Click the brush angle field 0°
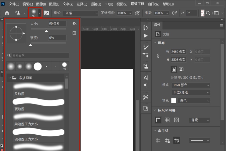The height and width of the screenshot is (151, 226). [x=191, y=13]
